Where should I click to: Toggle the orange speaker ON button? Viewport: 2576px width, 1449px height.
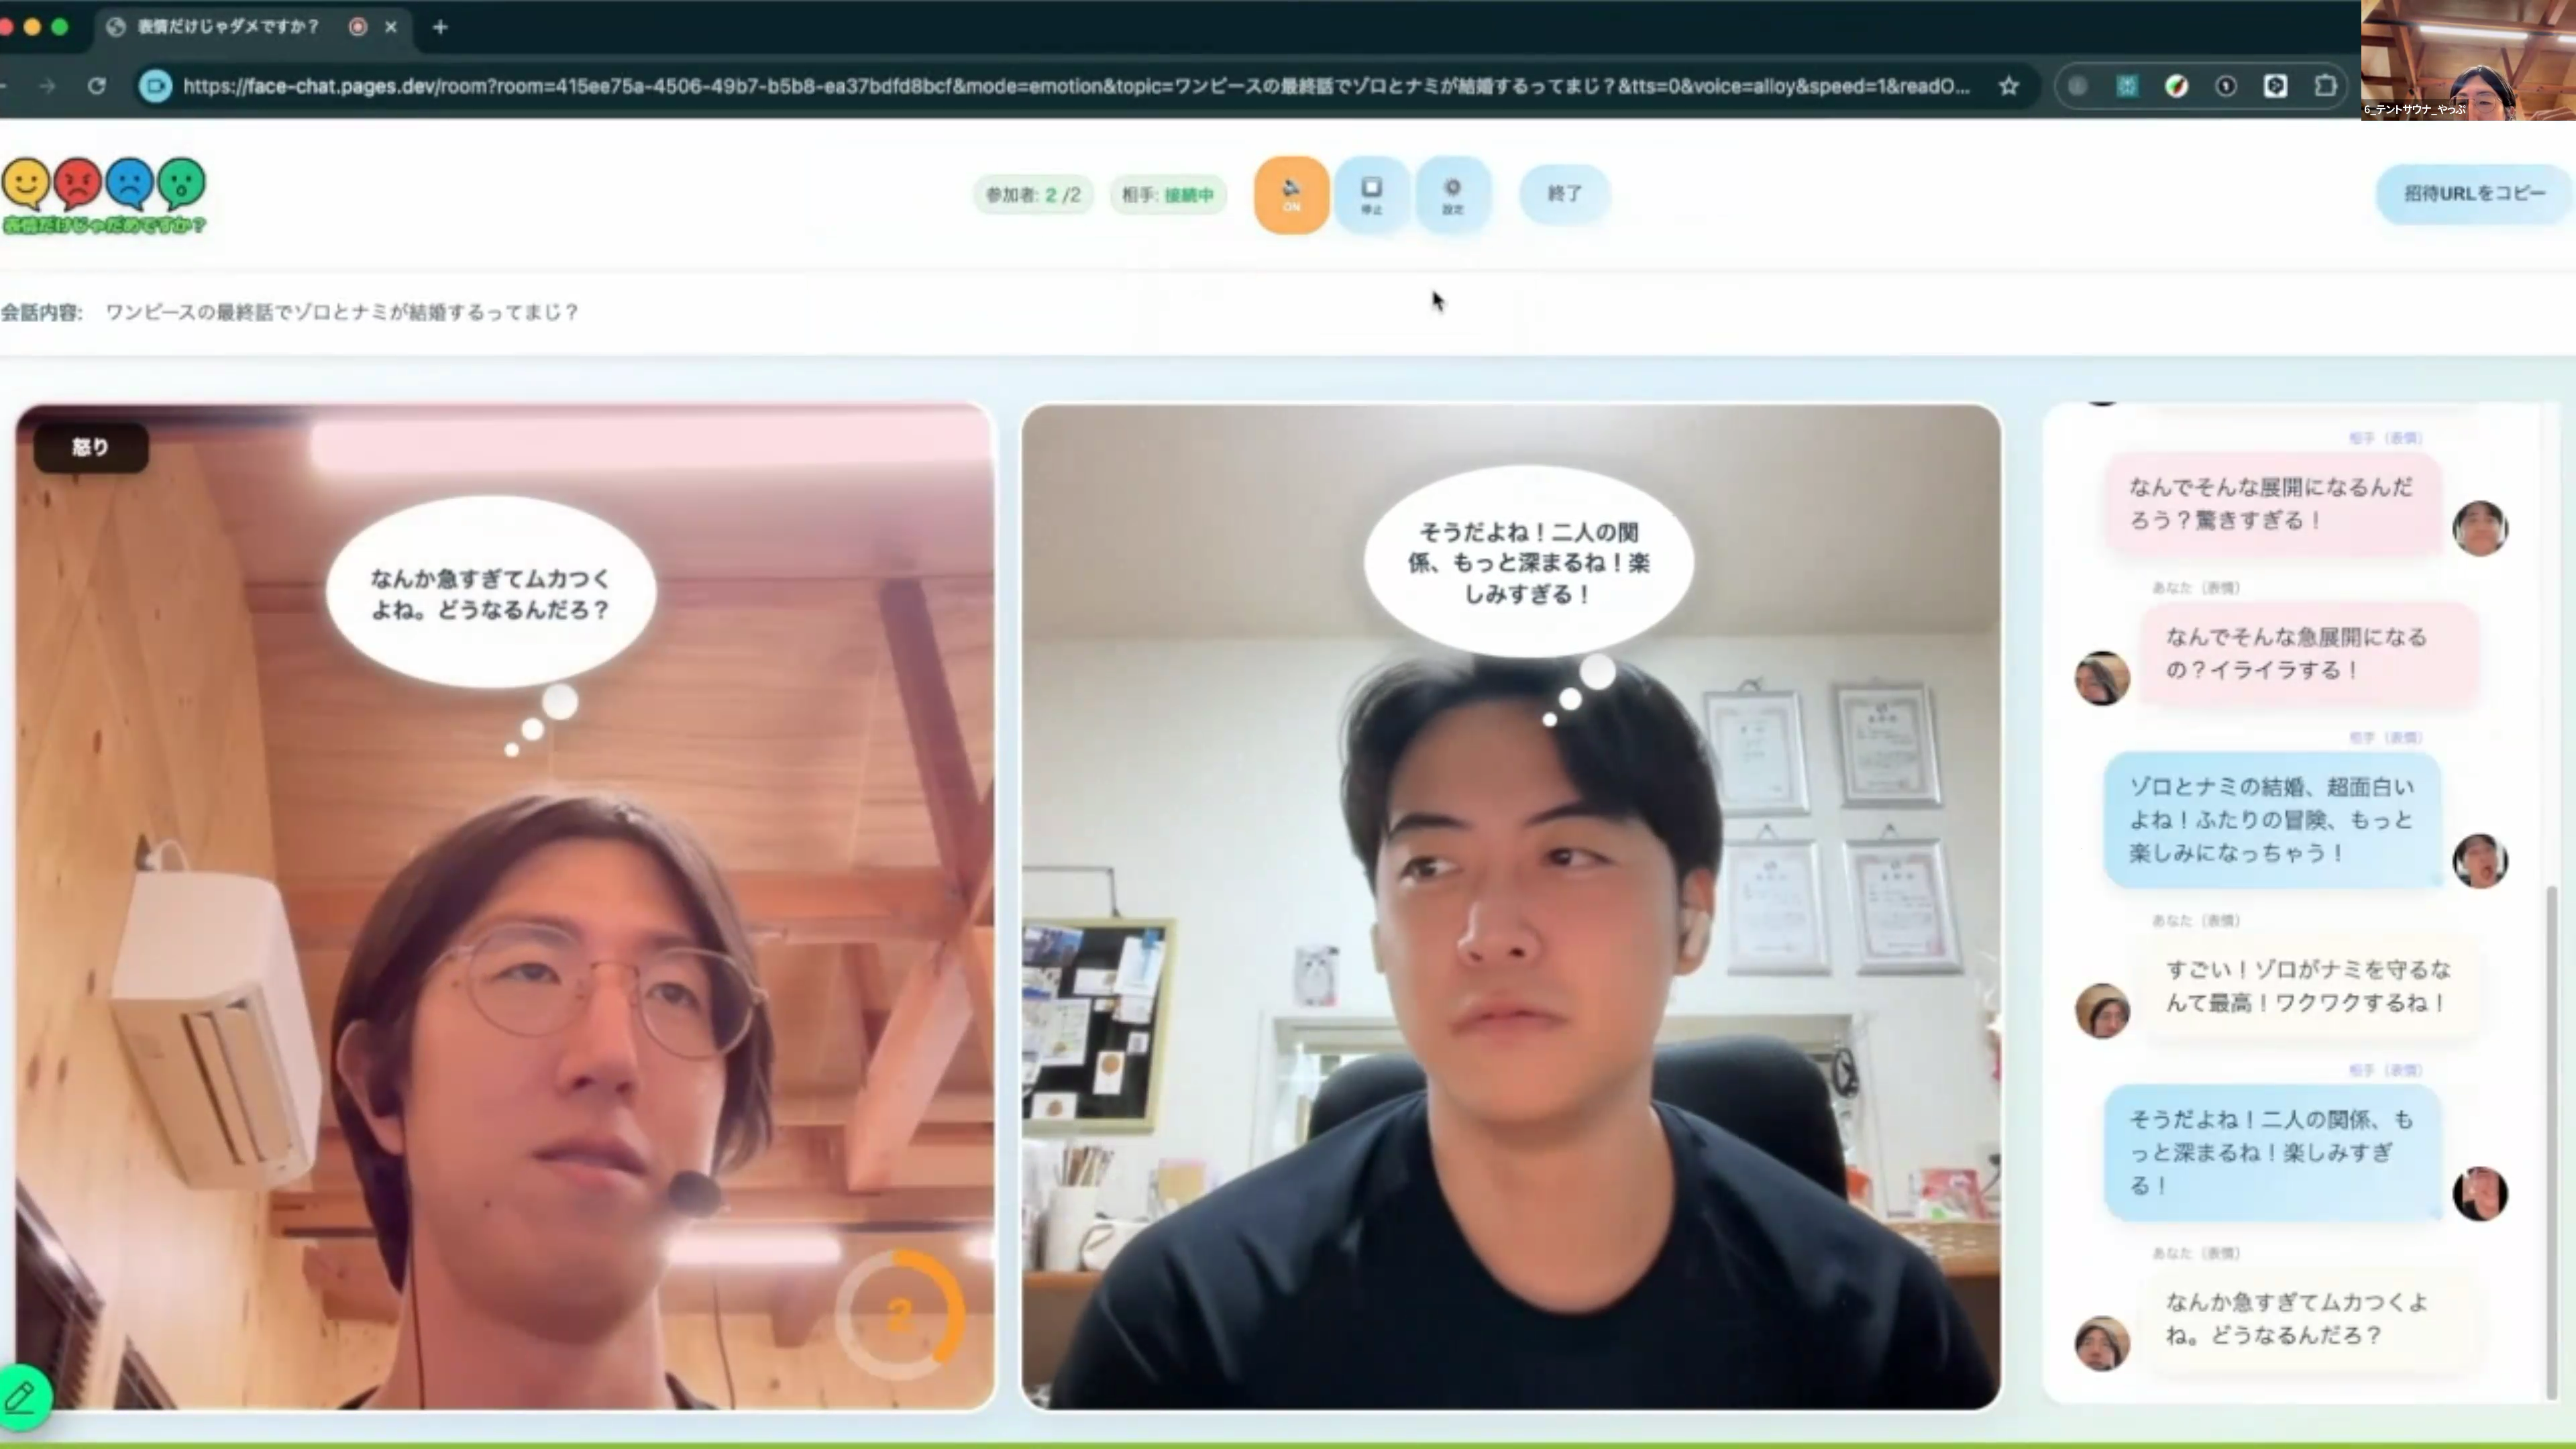(1291, 194)
